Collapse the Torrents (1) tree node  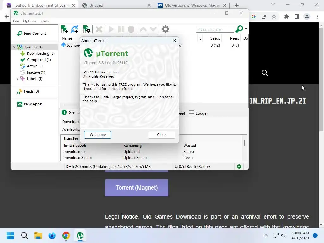coord(15,47)
